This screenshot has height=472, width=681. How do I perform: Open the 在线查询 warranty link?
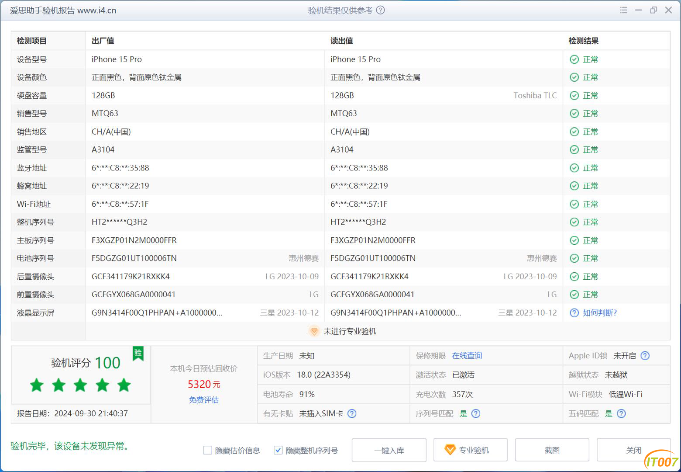click(x=467, y=356)
